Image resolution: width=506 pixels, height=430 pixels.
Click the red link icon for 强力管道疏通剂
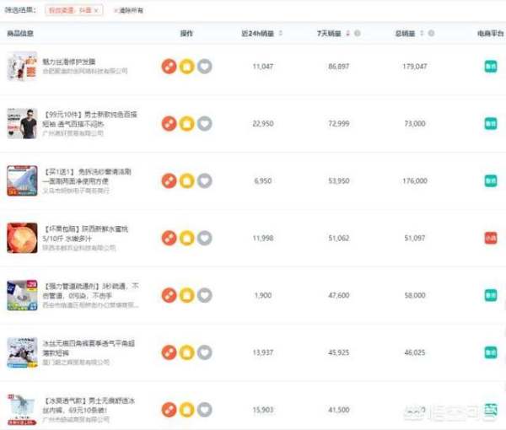click(169, 295)
